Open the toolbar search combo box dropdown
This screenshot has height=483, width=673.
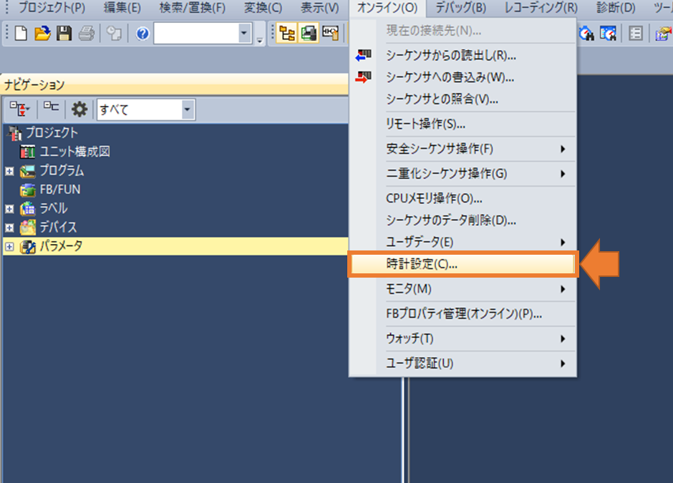click(x=245, y=33)
